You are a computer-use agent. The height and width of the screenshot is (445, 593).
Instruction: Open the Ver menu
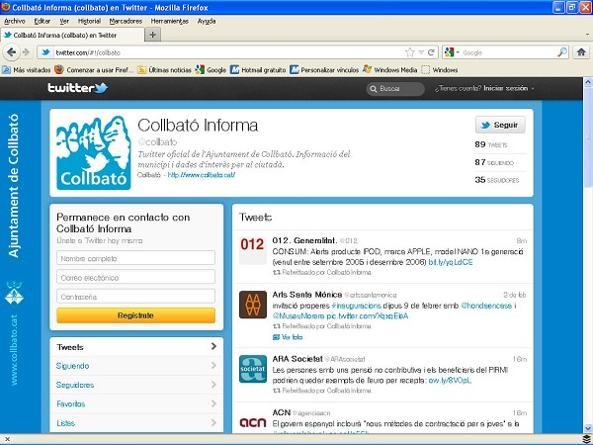click(64, 21)
